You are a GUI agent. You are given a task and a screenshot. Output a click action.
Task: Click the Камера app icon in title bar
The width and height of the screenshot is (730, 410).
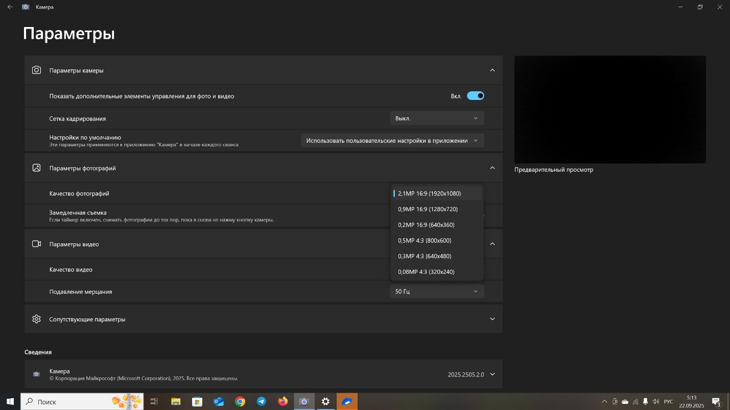point(26,7)
